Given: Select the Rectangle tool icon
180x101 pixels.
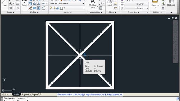Looking at the screenshot, I should pos(18,4).
